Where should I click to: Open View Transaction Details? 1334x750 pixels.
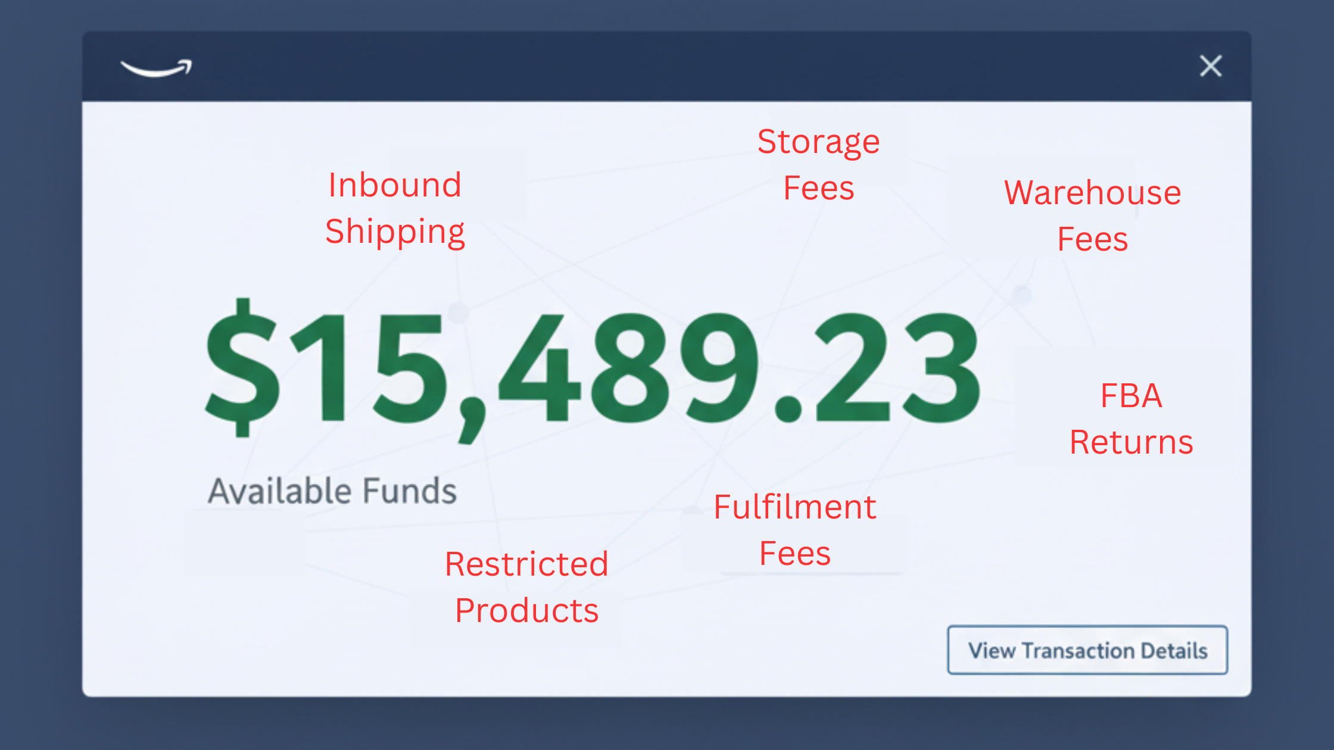[x=1087, y=650]
